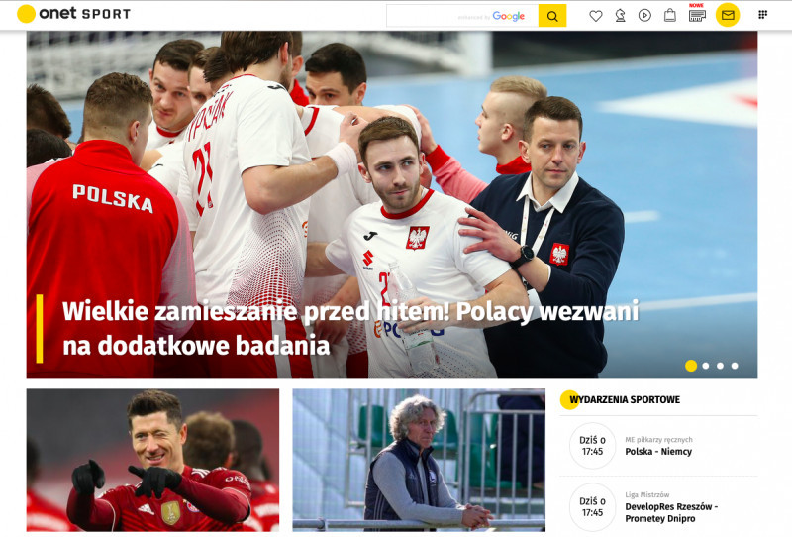Open the Lewandowski article thumbnail
Screen dimensions: 792x537
152,460
